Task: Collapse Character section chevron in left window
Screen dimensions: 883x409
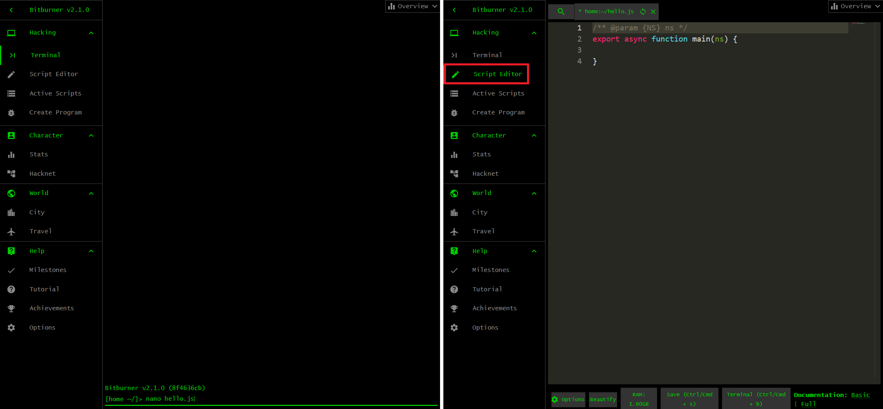Action: tap(91, 135)
